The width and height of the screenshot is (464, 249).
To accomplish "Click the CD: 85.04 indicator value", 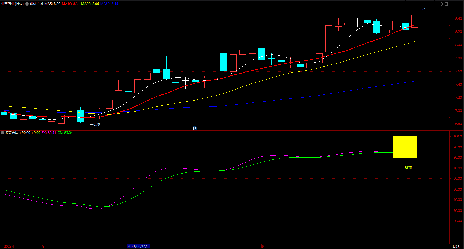I will [65, 133].
